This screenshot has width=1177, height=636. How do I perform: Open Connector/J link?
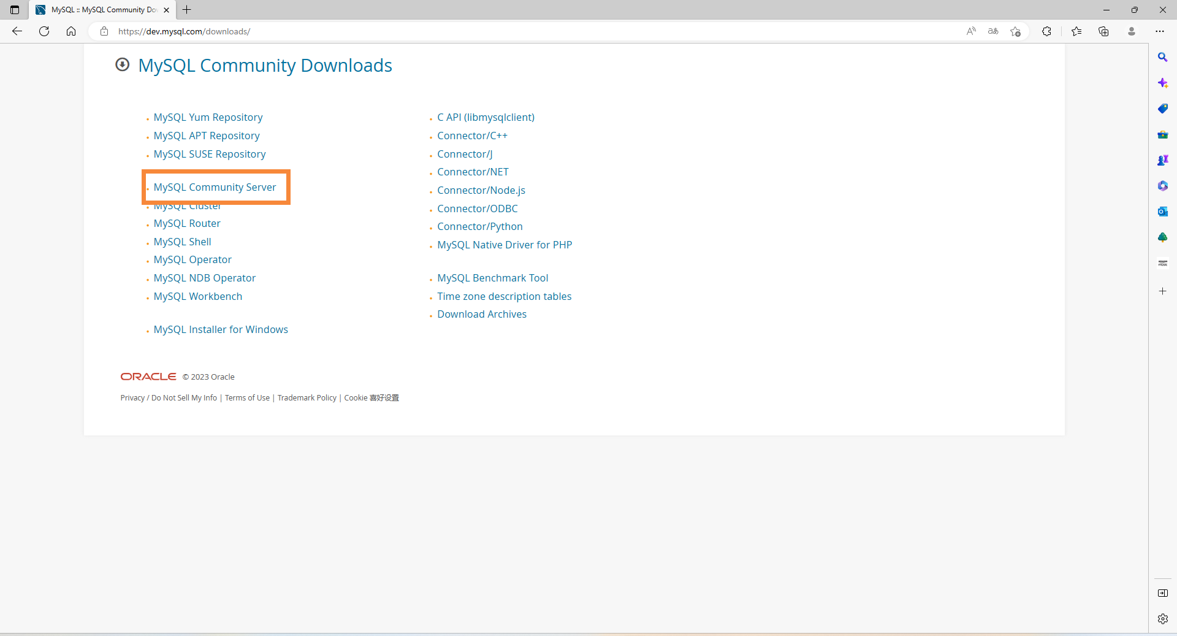pos(465,154)
